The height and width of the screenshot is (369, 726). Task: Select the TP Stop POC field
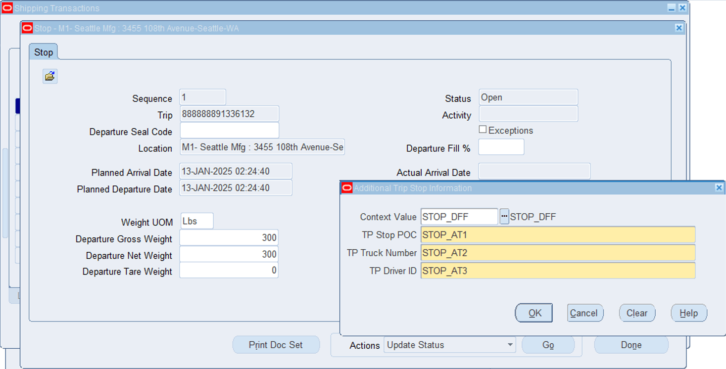point(558,234)
